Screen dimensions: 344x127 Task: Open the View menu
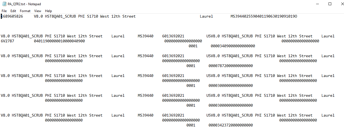(x=38, y=11)
